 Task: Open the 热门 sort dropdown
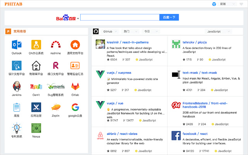click(x=130, y=31)
